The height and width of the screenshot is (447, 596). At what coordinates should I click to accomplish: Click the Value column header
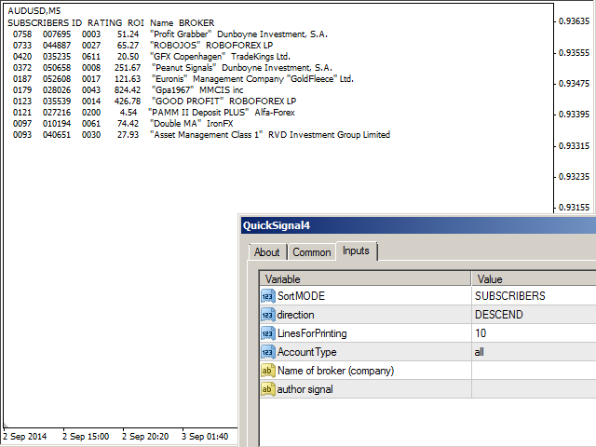(534, 279)
